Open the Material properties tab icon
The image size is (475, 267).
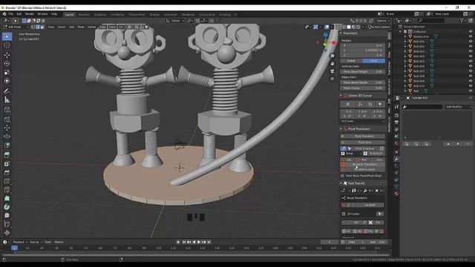coord(396,194)
